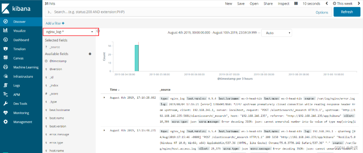Viewport: 363px width, 153px height.
Task: Click Open in top menu
Action: [x=254, y=3]
